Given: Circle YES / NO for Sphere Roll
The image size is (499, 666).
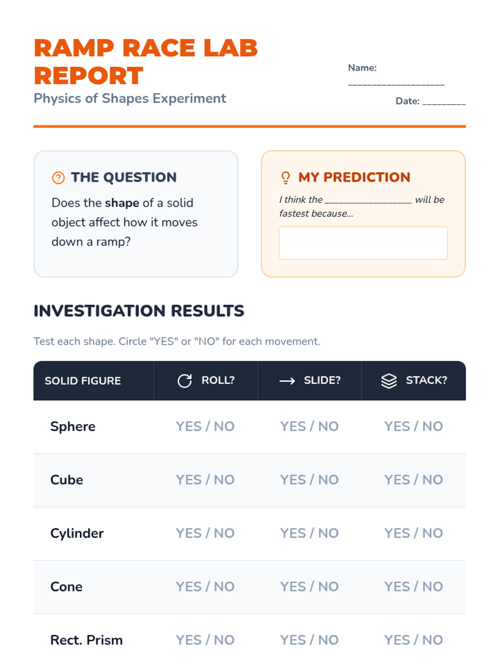Looking at the screenshot, I should [205, 426].
